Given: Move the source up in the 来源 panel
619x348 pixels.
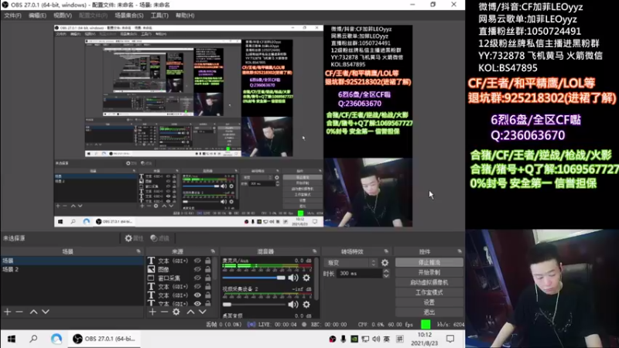Looking at the screenshot, I should 190,312.
